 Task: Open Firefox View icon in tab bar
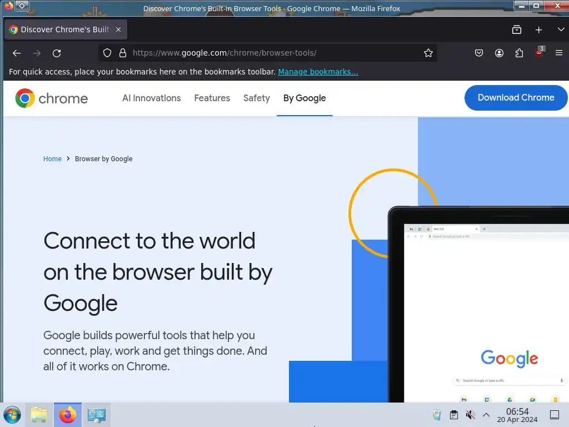(517, 30)
